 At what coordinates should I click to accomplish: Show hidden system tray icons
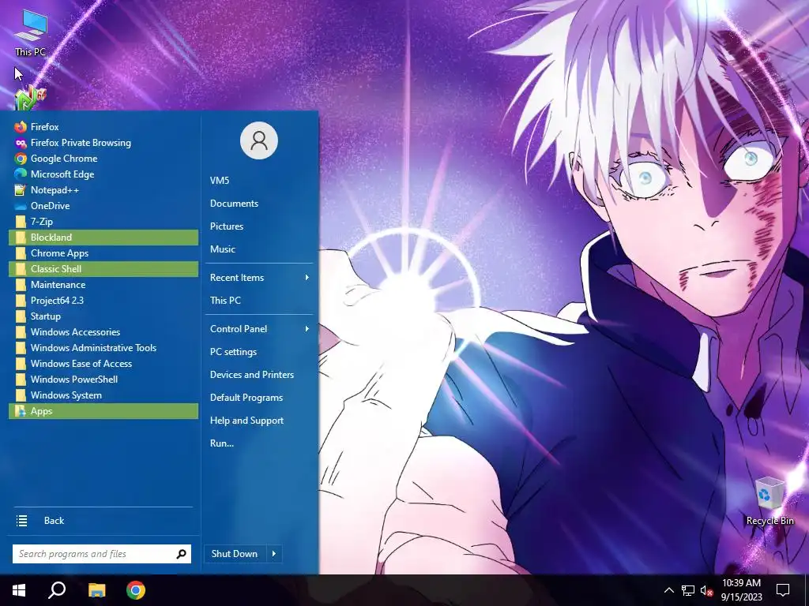coord(668,590)
